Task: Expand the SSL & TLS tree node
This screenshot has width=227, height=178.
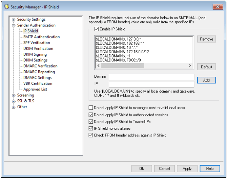Action: (x=14, y=101)
